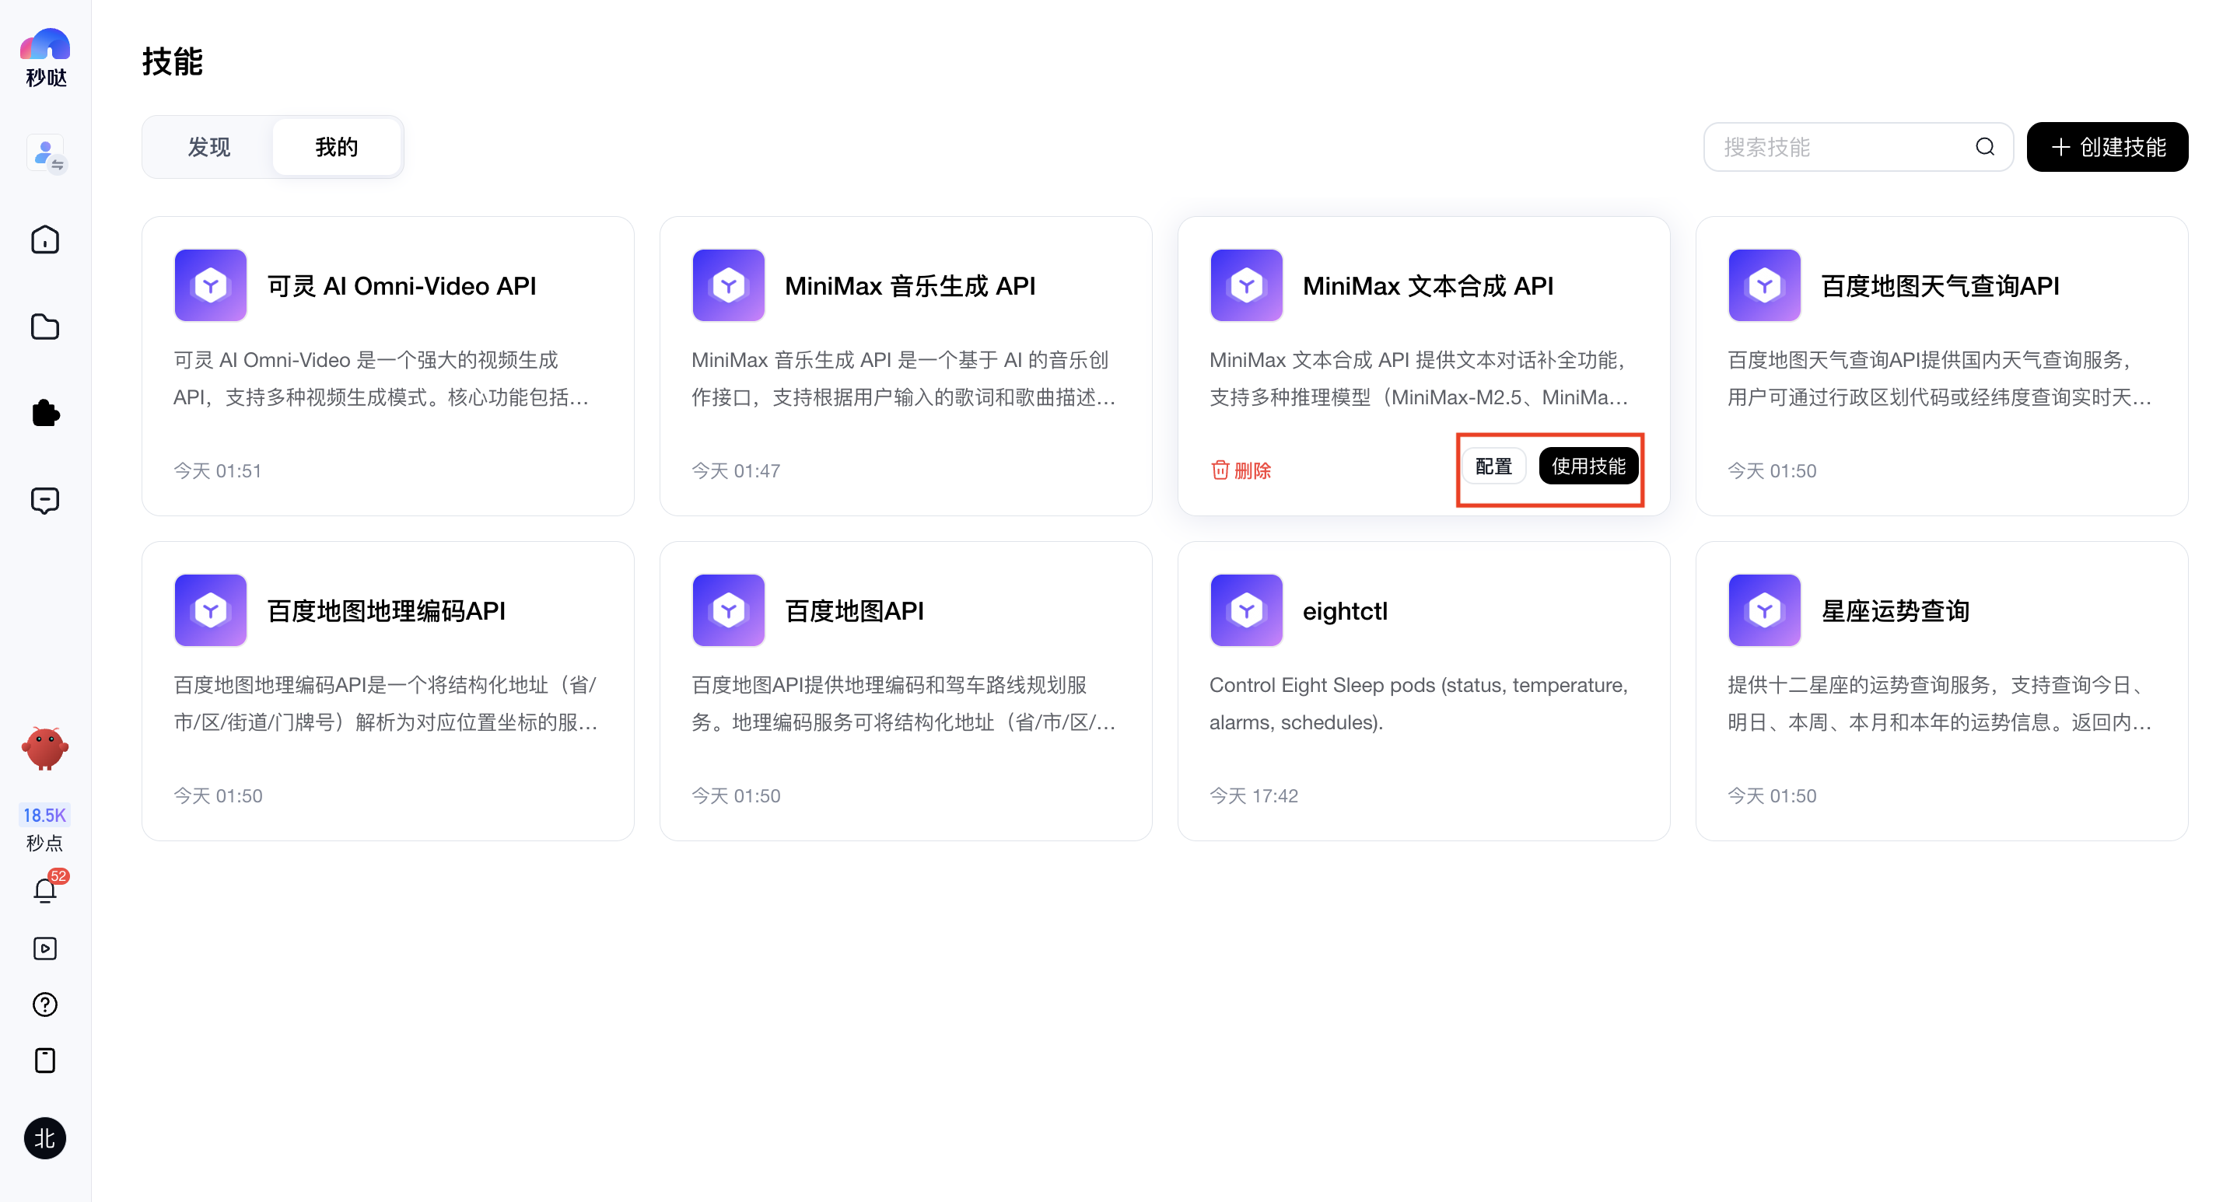Select the puzzle-piece skills icon
The width and height of the screenshot is (2237, 1202).
click(45, 413)
